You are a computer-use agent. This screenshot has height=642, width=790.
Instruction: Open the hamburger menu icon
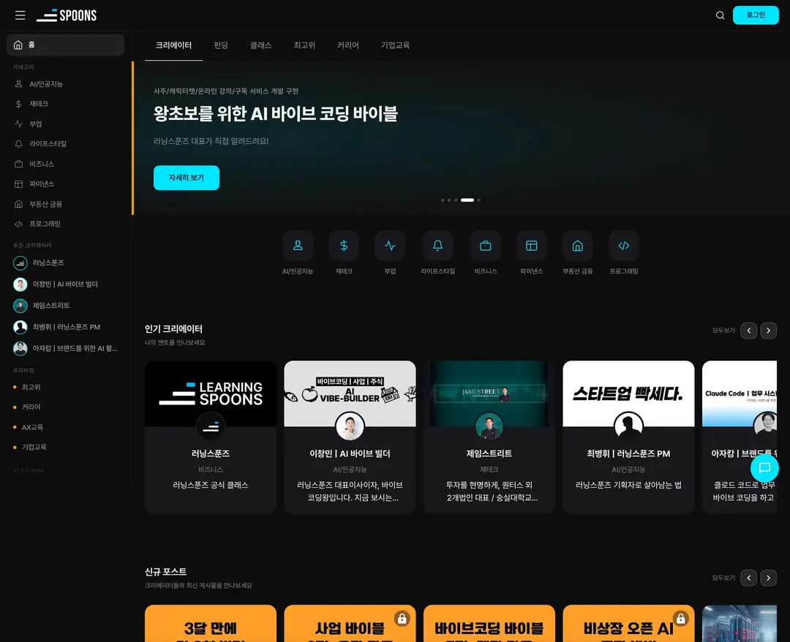tap(20, 15)
